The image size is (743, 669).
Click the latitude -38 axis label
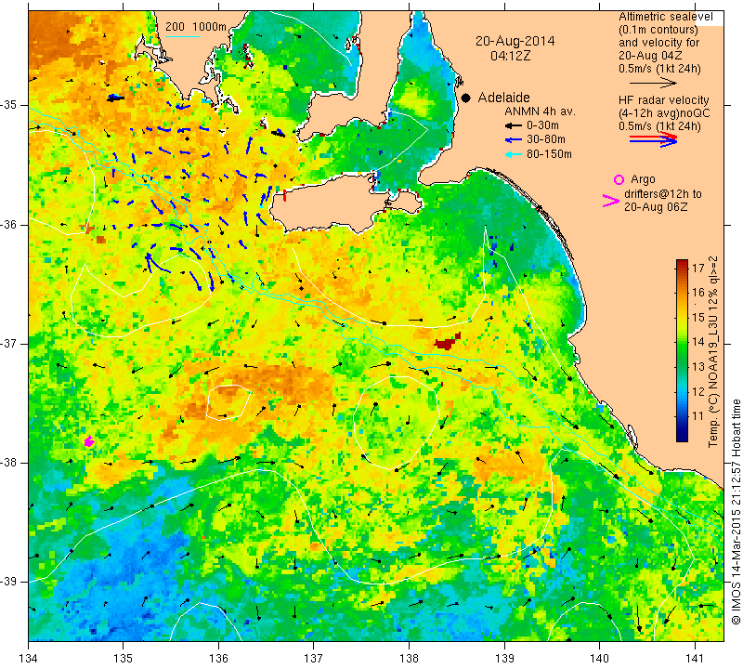[x=9, y=463]
